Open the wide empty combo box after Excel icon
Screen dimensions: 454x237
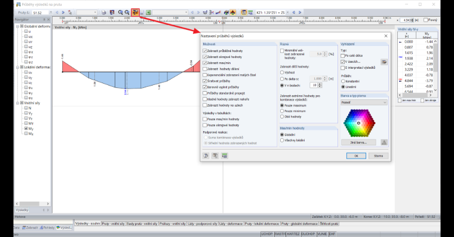click(x=170, y=13)
